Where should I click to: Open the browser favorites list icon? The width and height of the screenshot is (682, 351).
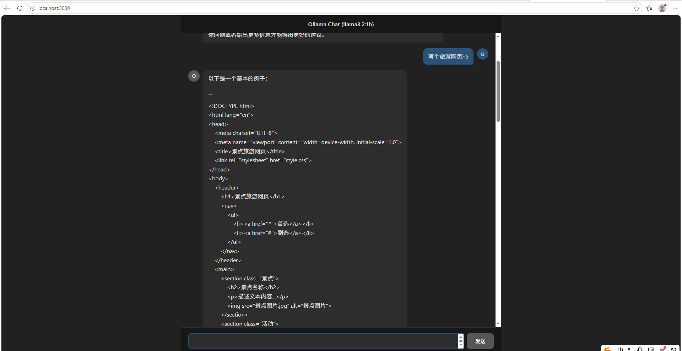[649, 8]
